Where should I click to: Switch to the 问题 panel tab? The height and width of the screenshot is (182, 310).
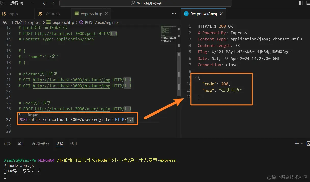[x=7, y=144]
